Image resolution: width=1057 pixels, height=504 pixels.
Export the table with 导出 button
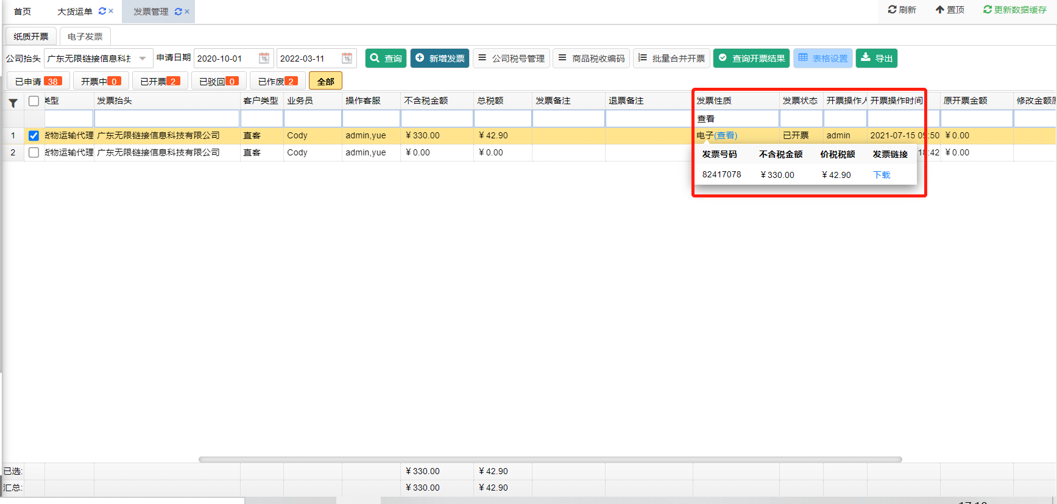876,59
